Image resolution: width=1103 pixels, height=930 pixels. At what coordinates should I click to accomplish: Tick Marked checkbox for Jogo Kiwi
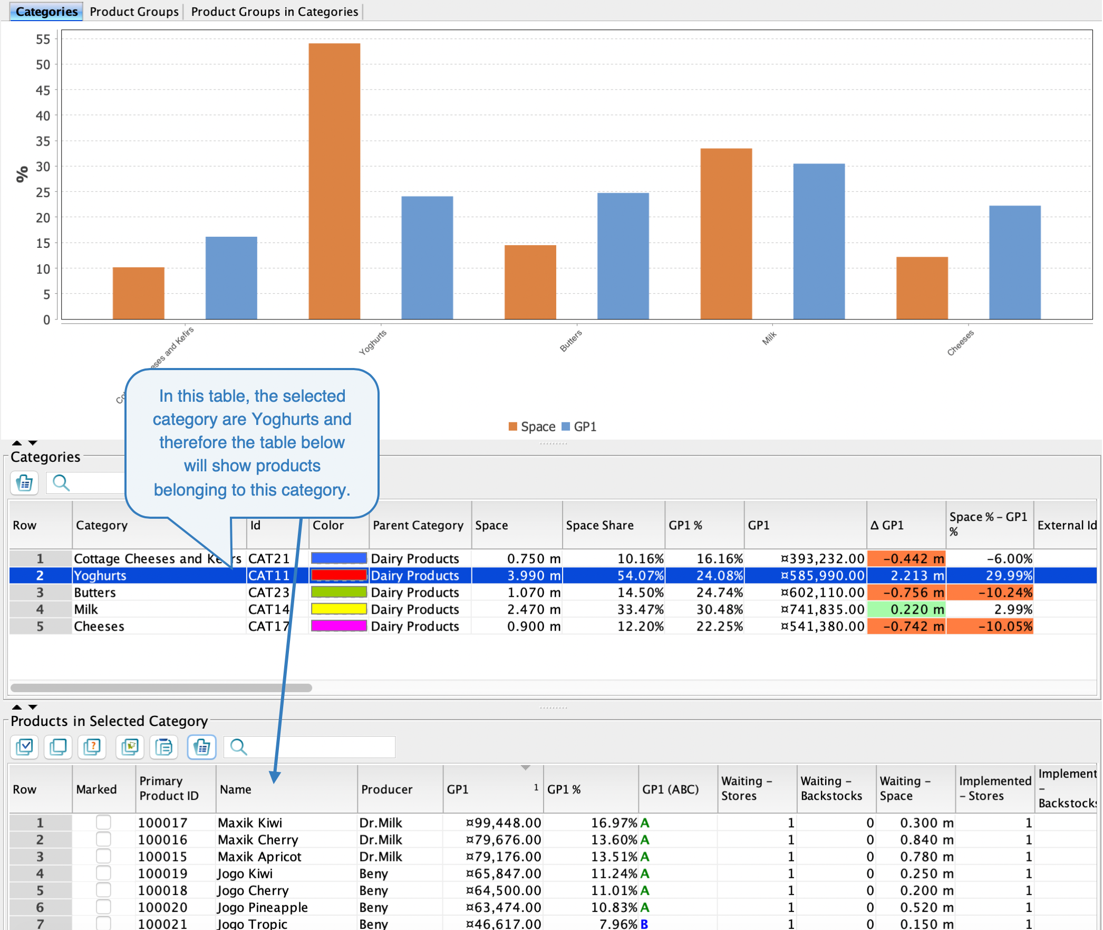(103, 873)
